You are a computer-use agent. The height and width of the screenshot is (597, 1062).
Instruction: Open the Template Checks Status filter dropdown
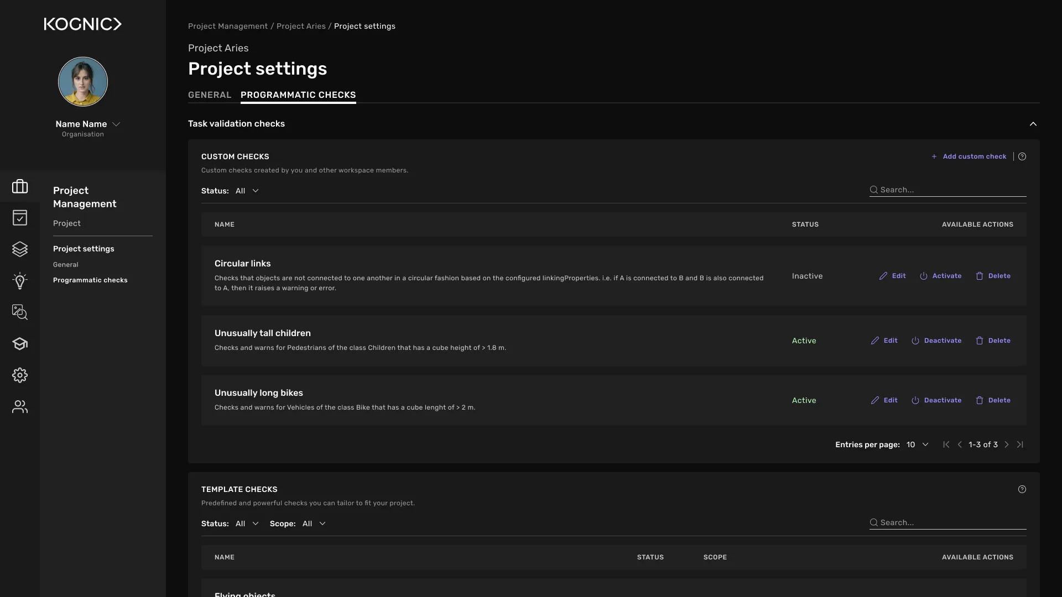247,523
